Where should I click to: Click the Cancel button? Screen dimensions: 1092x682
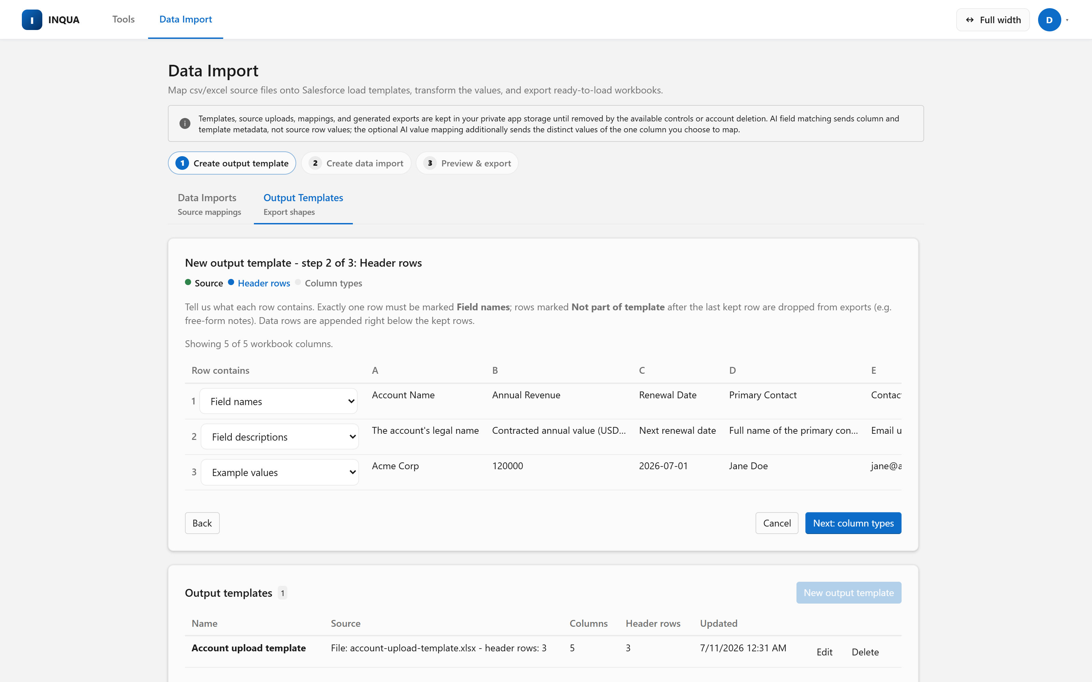(777, 523)
